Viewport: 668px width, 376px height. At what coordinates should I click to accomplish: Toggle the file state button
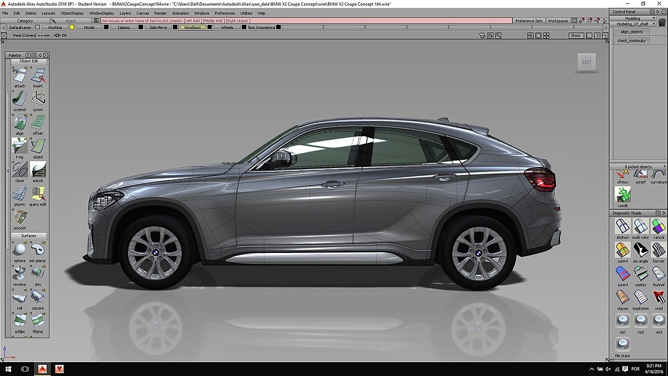(x=622, y=344)
